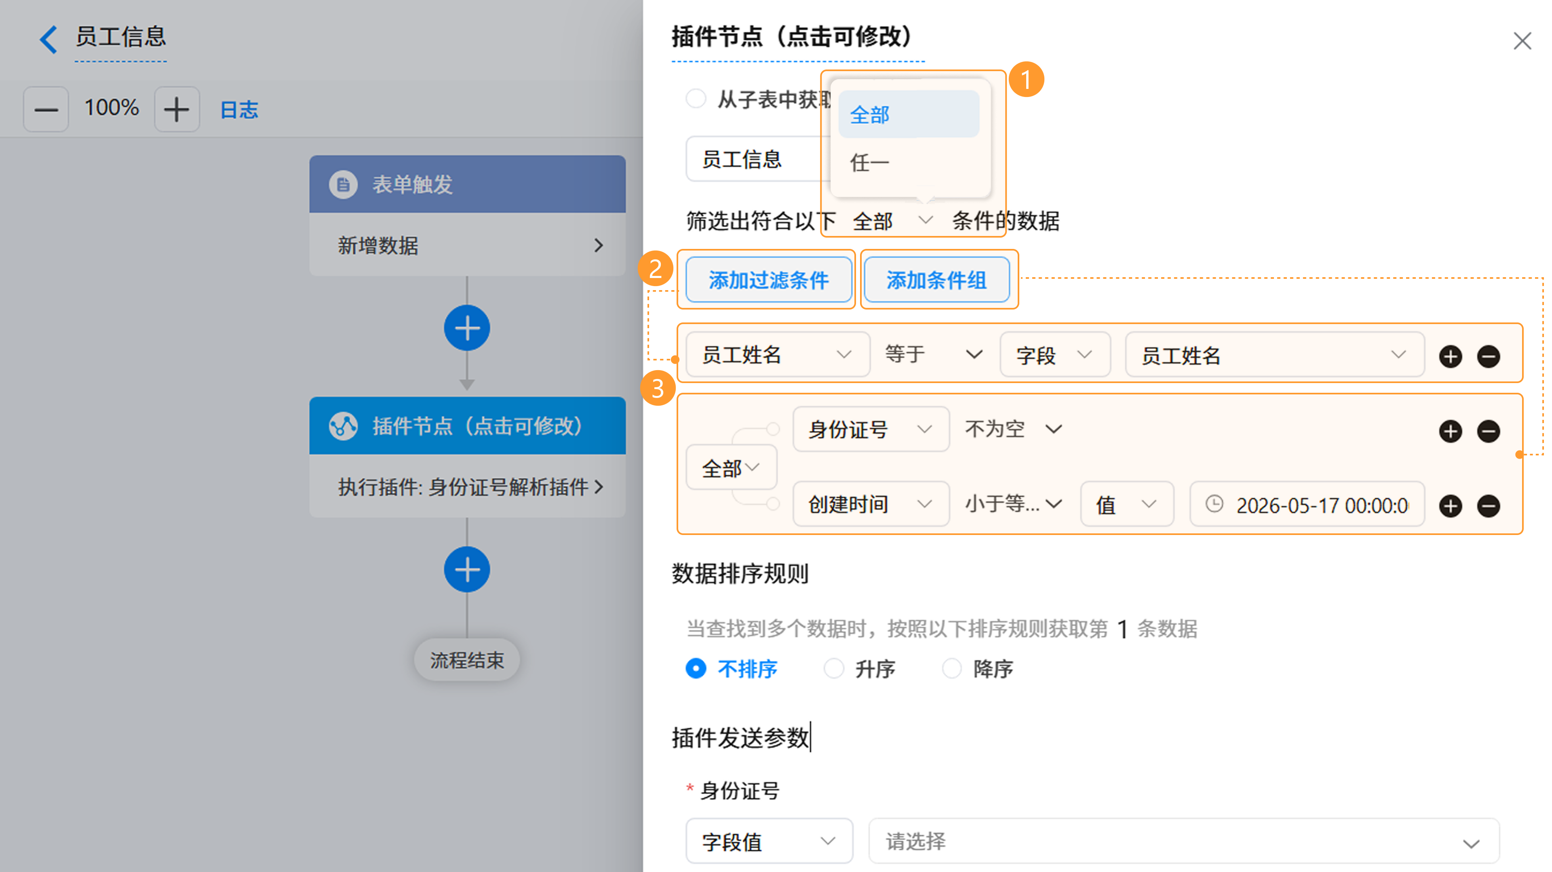This screenshot has height=872, width=1552.
Task: Open the 创建时间 field dropdown
Action: click(871, 504)
